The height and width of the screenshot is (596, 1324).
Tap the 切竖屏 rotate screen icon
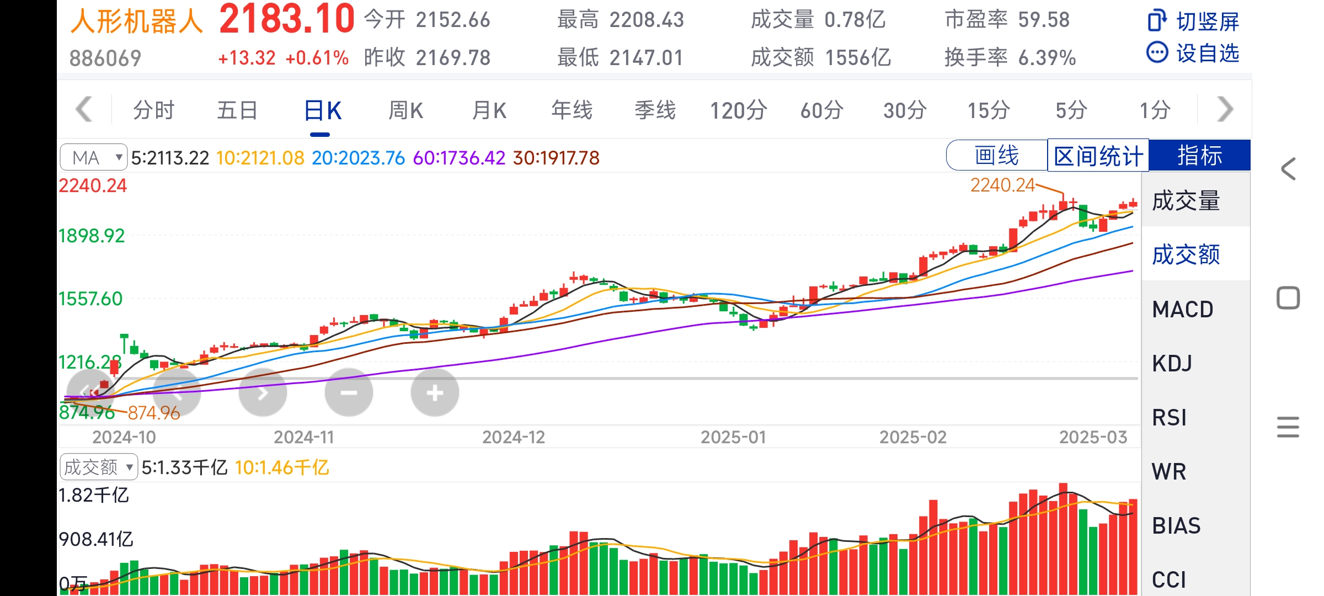click(x=1157, y=21)
